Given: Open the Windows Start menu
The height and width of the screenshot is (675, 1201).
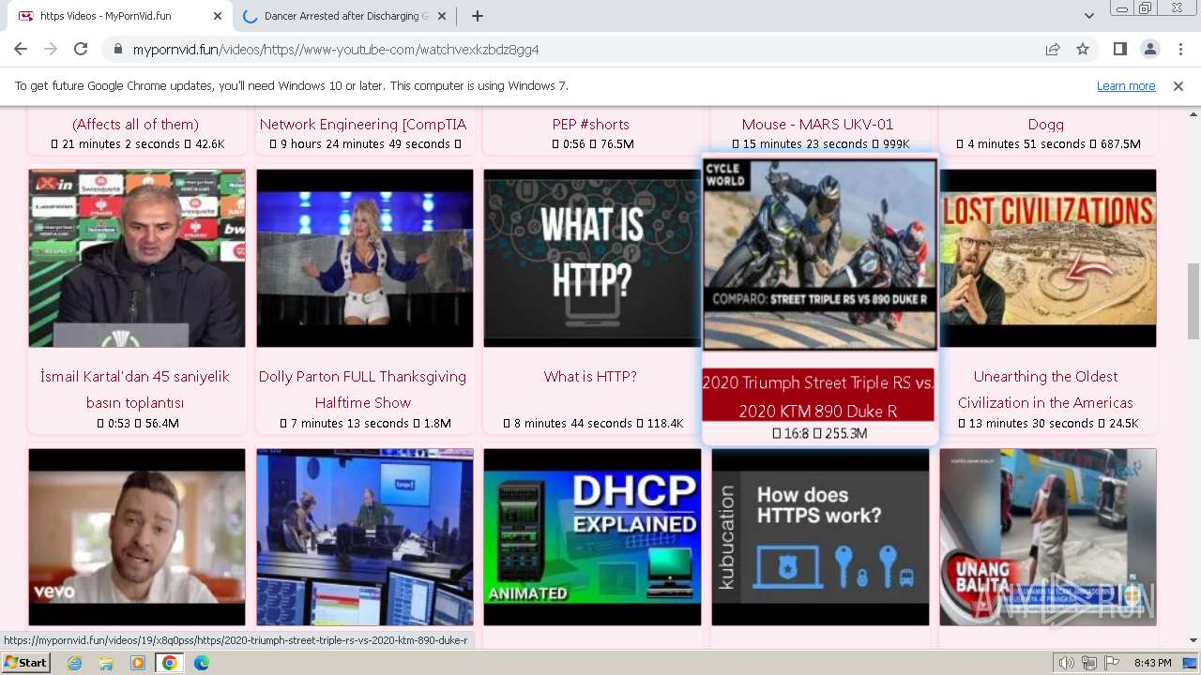Looking at the screenshot, I should coord(25,663).
